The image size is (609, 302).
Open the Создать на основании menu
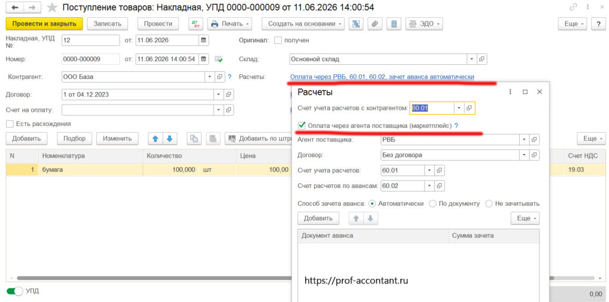303,24
